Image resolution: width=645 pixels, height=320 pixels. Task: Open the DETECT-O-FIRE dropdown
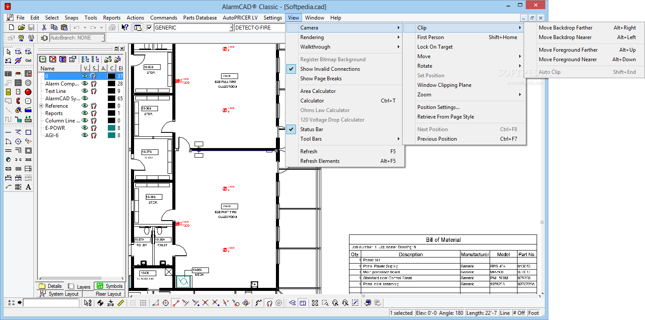point(259,27)
